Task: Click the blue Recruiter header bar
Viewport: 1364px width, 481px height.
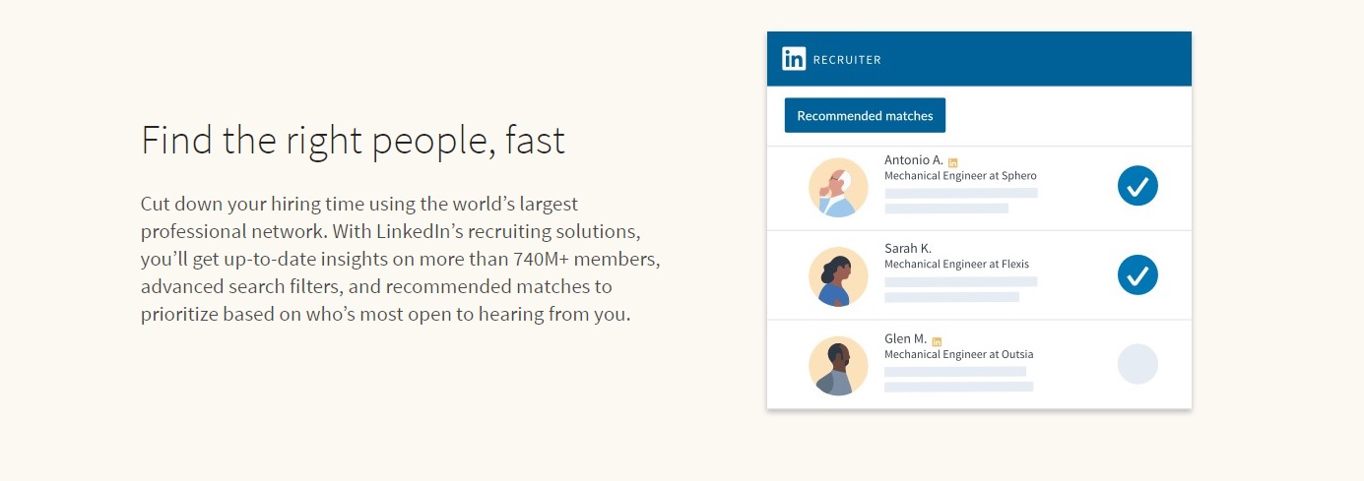Action: coord(979,59)
